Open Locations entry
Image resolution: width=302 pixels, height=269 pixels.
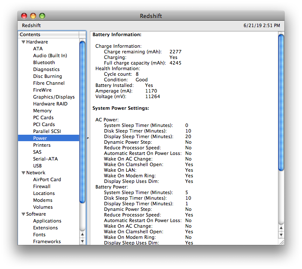pyautogui.click(x=44, y=193)
